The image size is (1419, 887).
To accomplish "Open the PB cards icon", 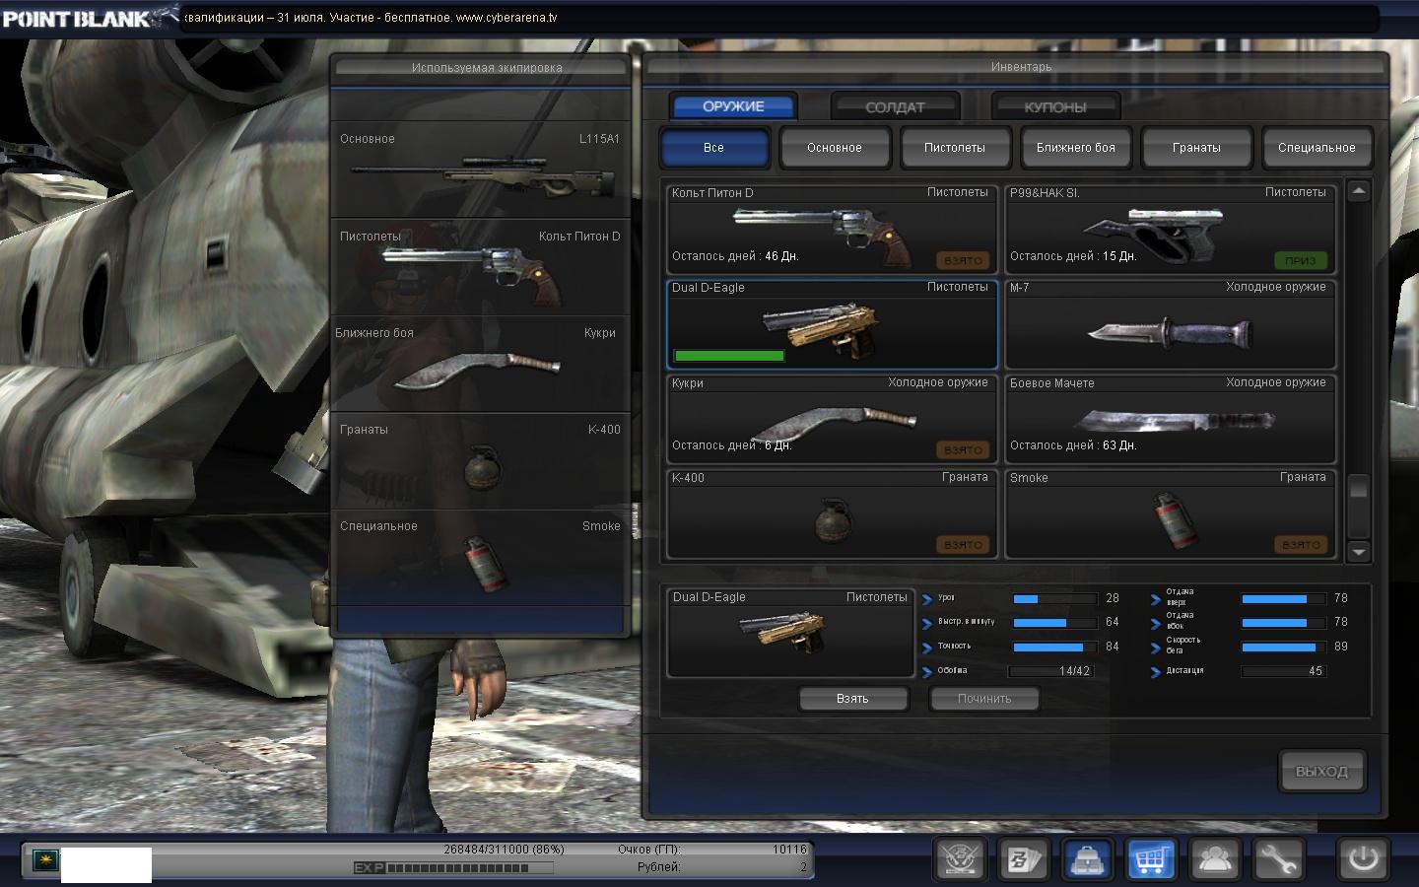I will [1023, 859].
